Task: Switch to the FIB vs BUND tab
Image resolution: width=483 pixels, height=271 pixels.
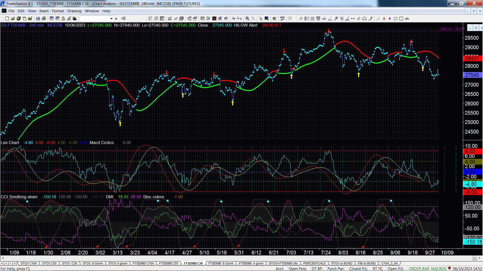Action: 367,263
